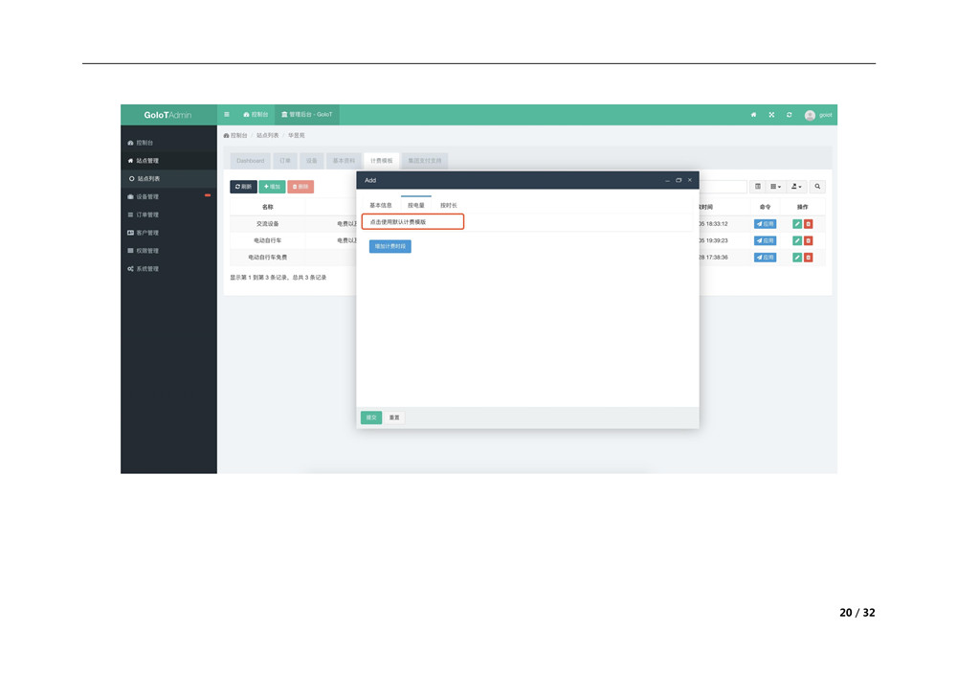Open the columns dropdown in table toolbar

(x=776, y=187)
